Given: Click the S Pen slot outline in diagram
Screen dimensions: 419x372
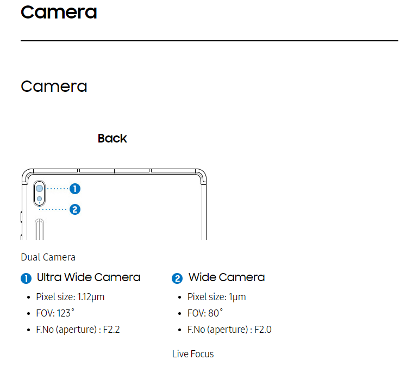Looking at the screenshot, I should [39, 229].
